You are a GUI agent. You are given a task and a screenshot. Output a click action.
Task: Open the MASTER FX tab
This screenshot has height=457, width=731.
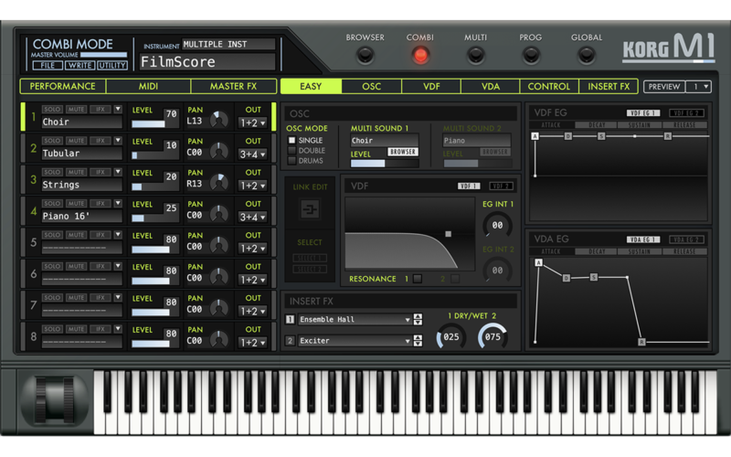point(233,86)
